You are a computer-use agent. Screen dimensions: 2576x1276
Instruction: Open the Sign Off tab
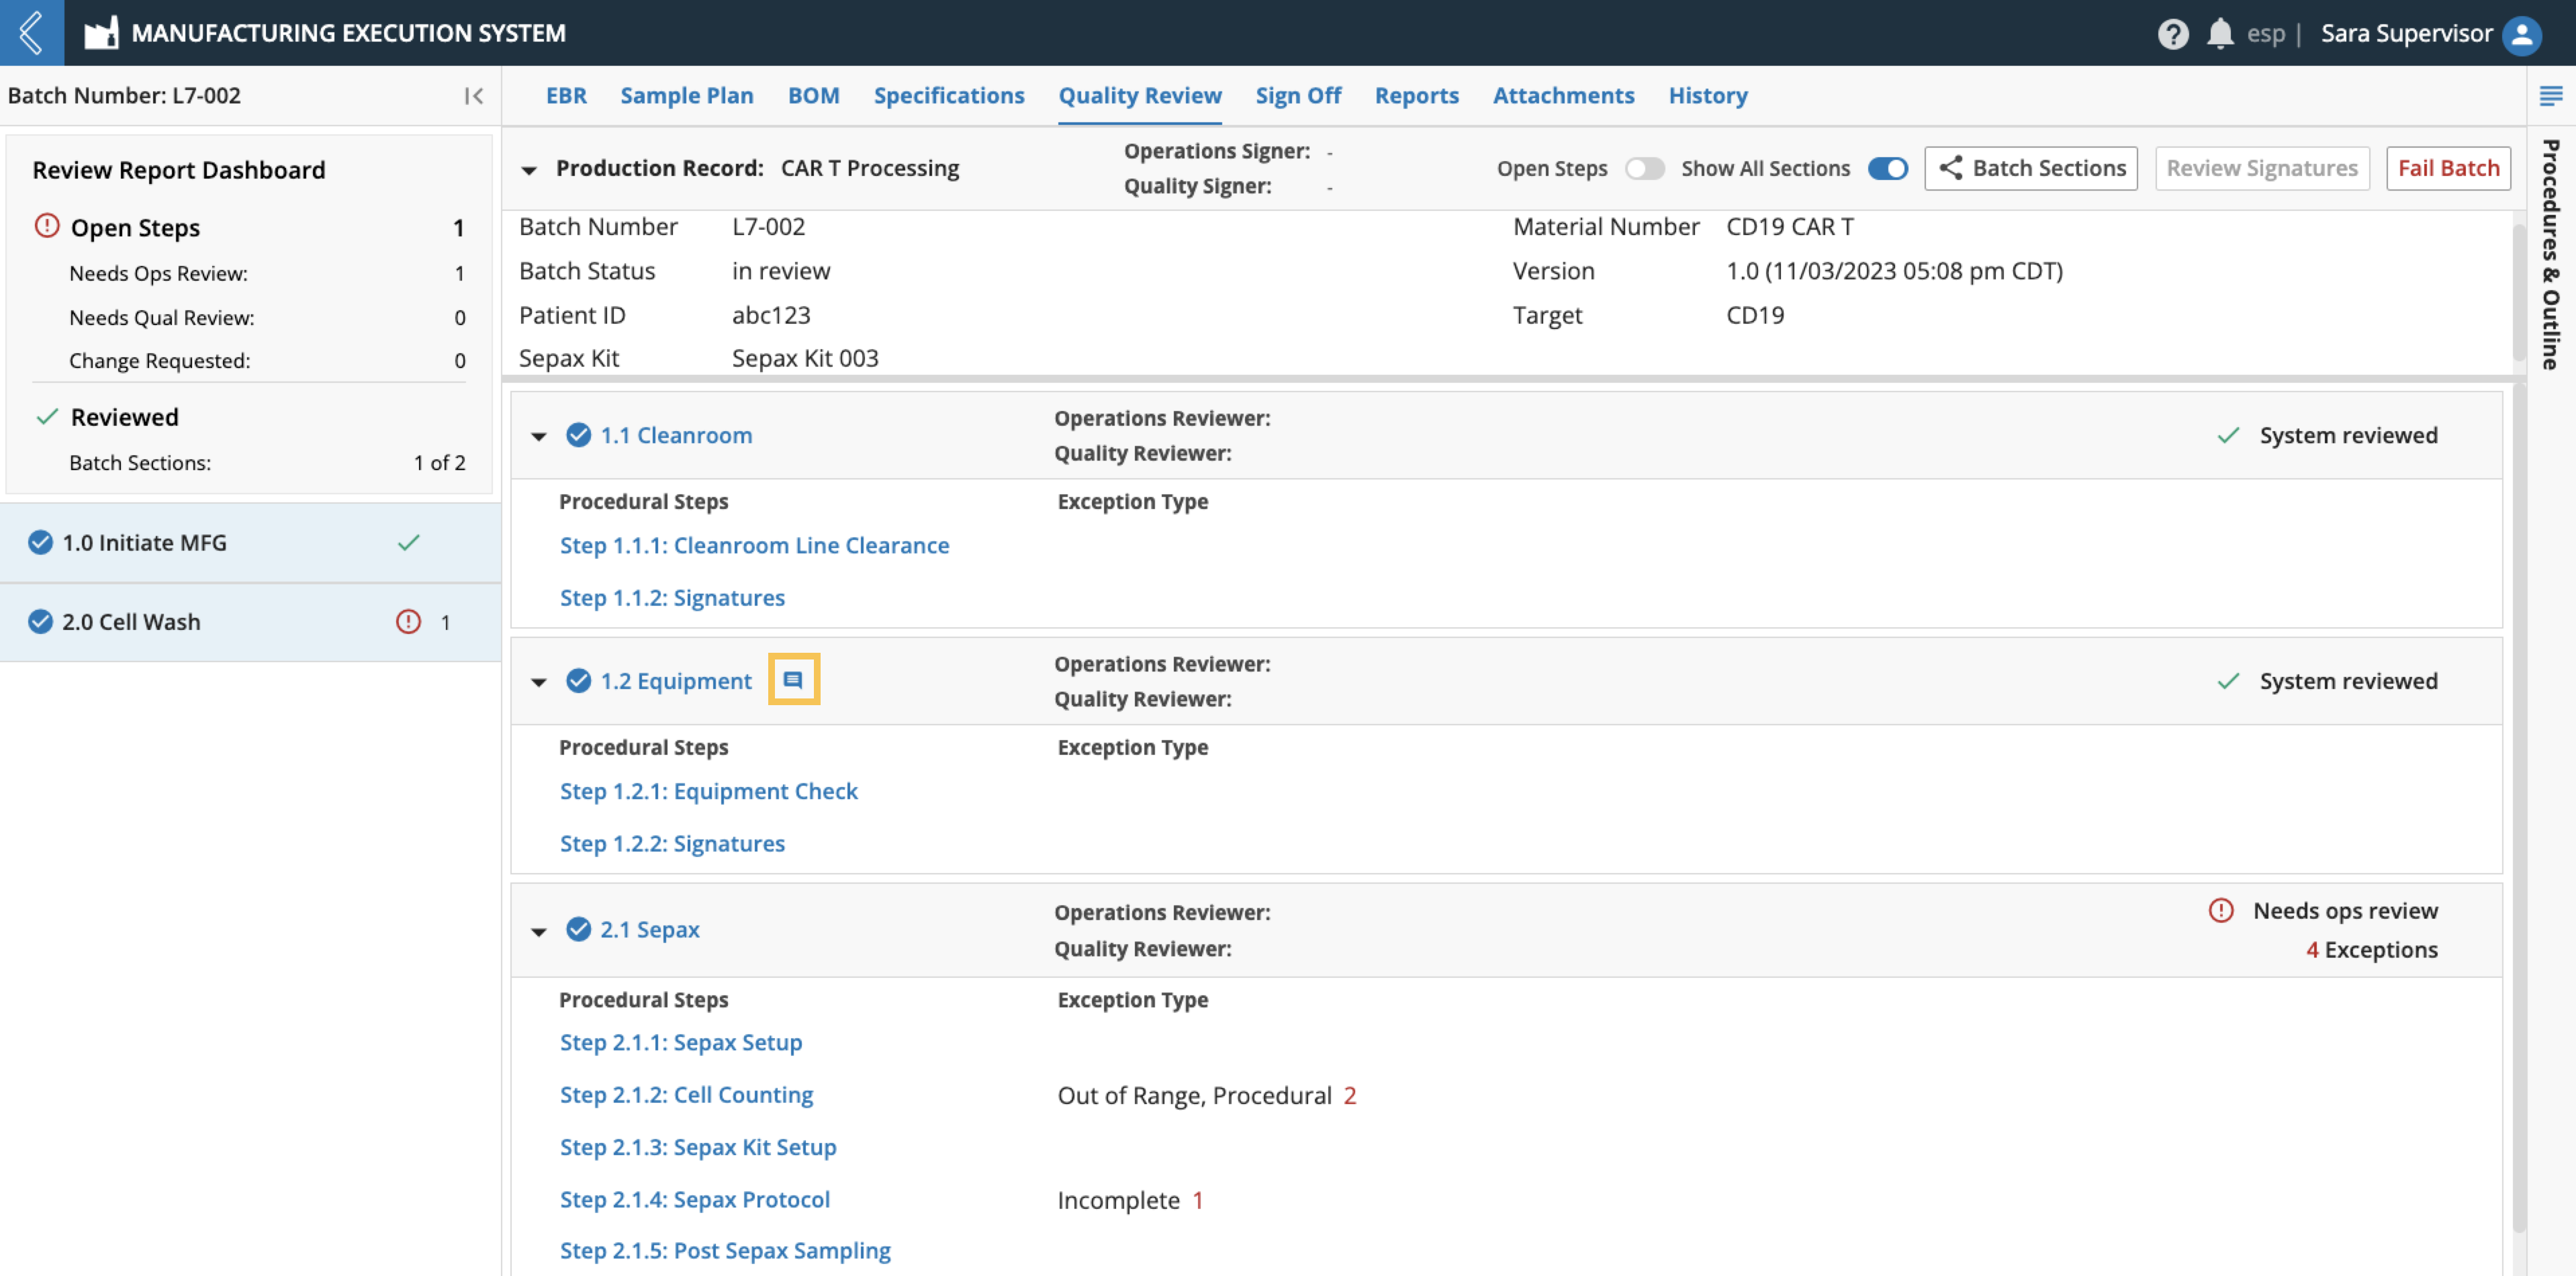tap(1298, 96)
